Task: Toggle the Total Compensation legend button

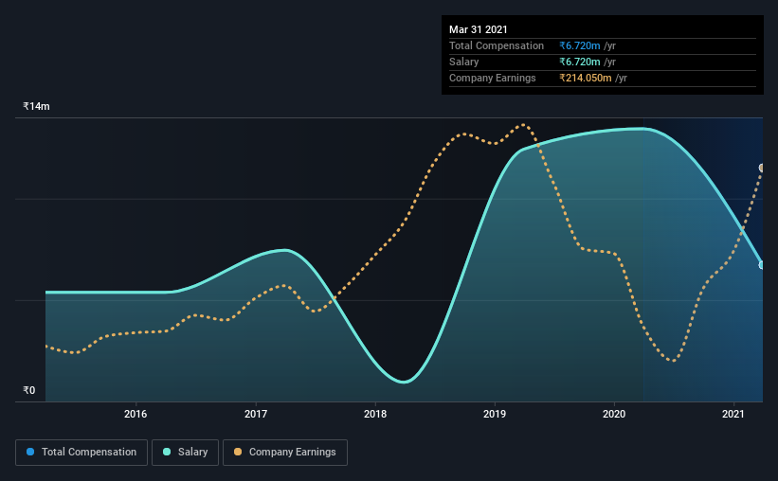Action: [81, 453]
